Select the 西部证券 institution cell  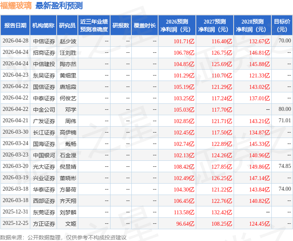pos(44,201)
